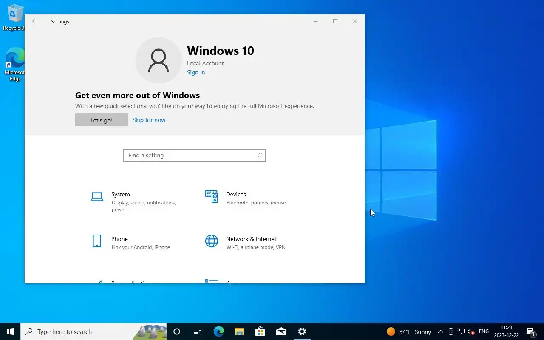The width and height of the screenshot is (544, 340).
Task: Open the System laptop icon
Action: [x=97, y=197]
